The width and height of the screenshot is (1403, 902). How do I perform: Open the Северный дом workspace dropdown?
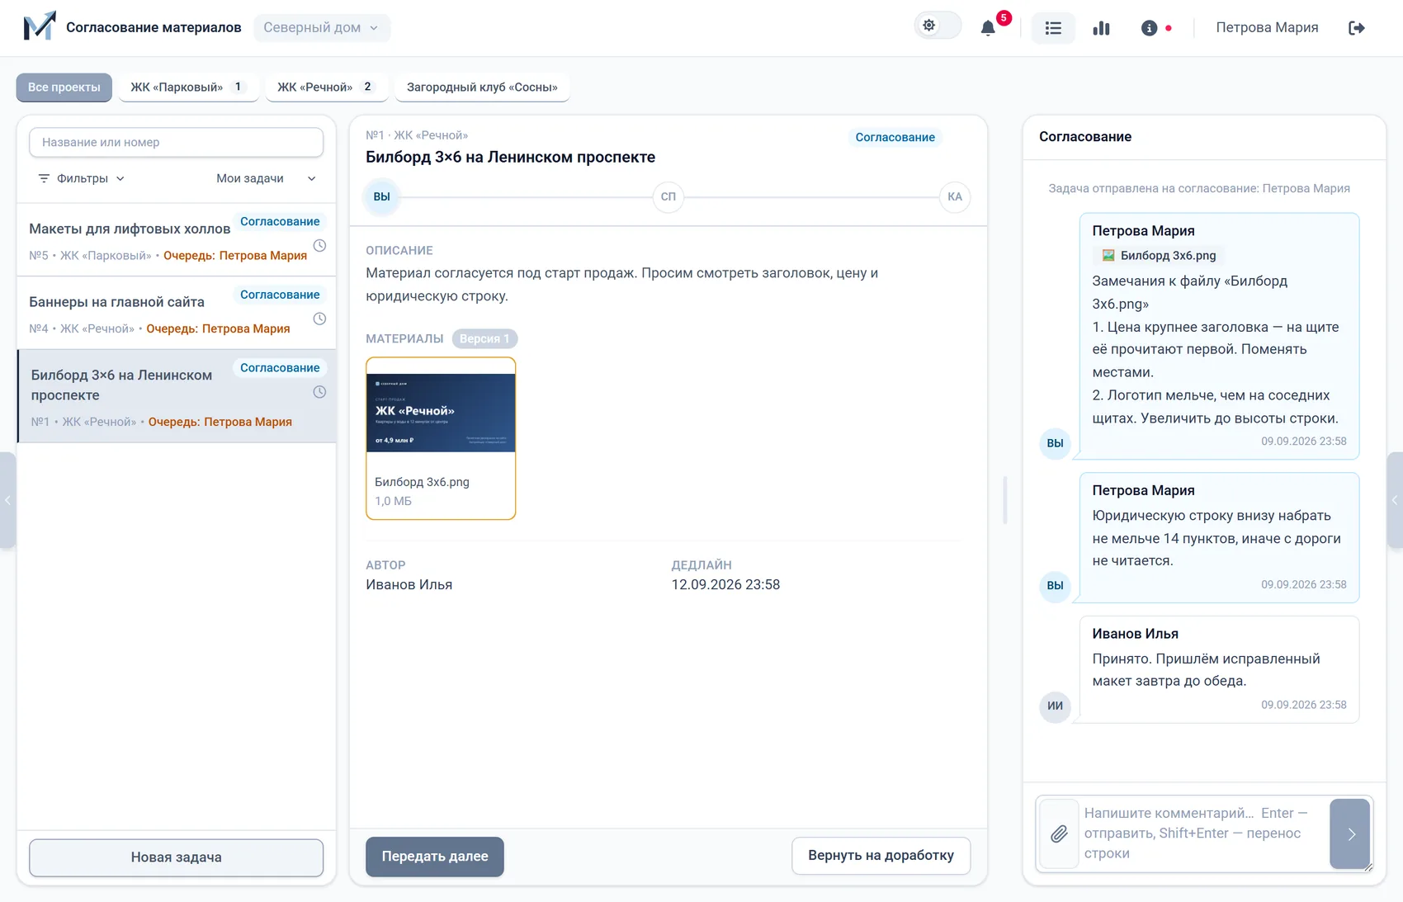[322, 27]
